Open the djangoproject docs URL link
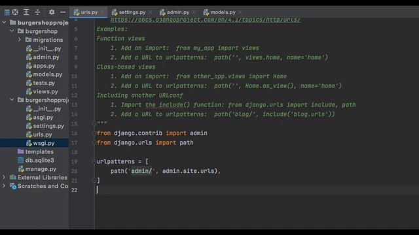Viewport: 419px width, 235px height. click(x=205, y=20)
